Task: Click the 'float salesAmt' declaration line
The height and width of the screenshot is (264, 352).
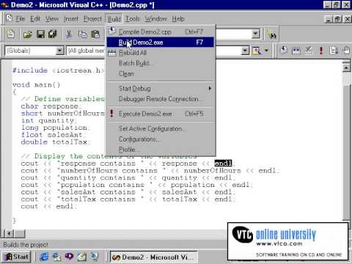Action: pos(53,135)
